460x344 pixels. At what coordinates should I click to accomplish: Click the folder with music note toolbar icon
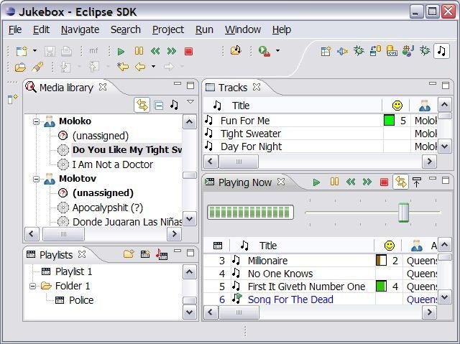pyautogui.click(x=236, y=51)
